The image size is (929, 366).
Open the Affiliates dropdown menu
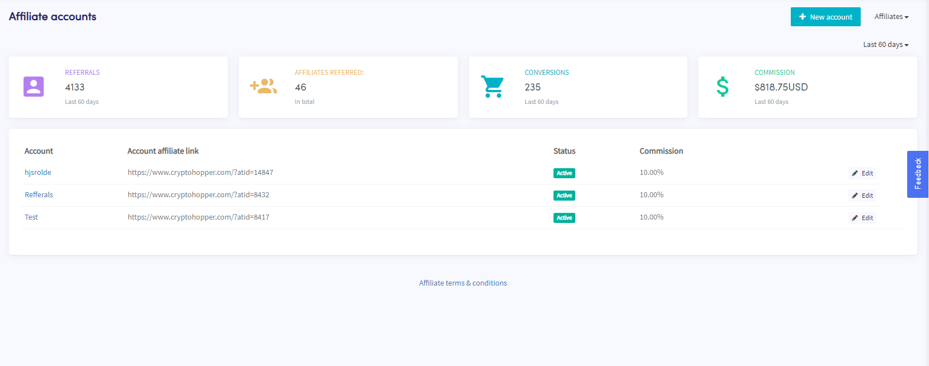(892, 17)
